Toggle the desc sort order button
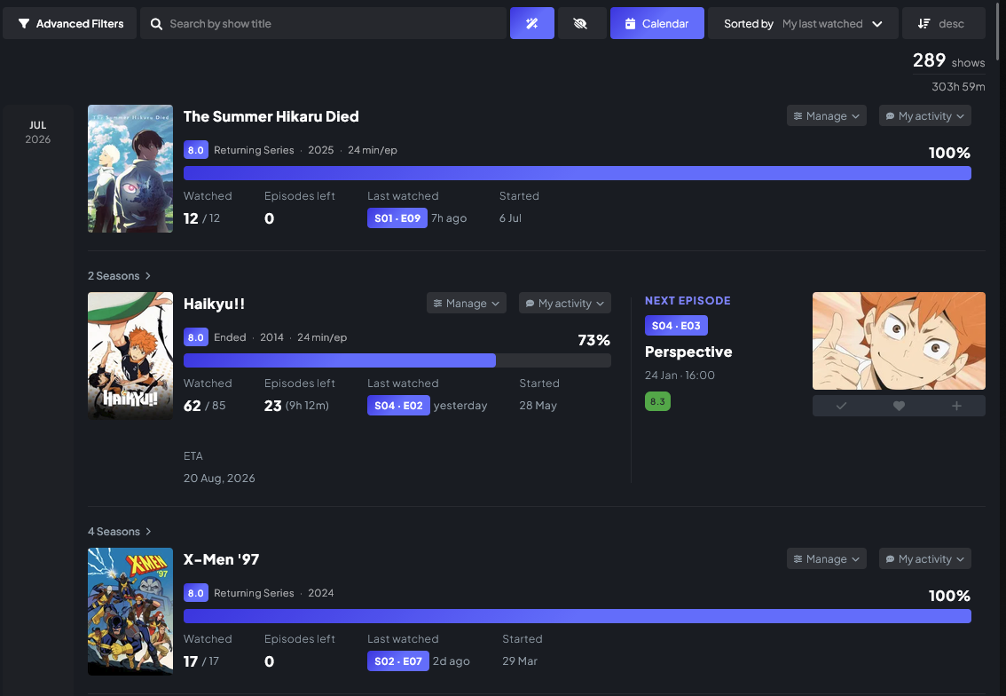Image resolution: width=1006 pixels, height=696 pixels. [943, 23]
